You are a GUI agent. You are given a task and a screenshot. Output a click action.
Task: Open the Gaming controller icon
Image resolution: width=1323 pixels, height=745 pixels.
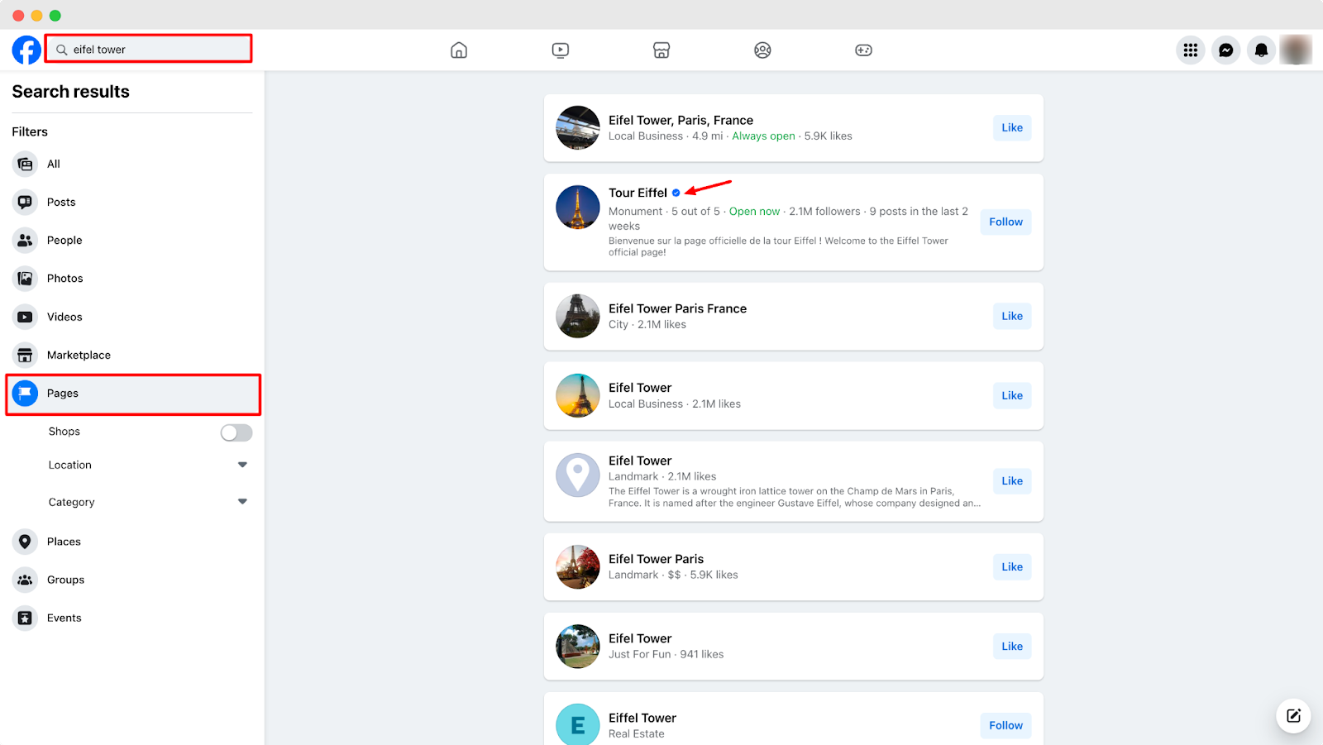tap(863, 50)
